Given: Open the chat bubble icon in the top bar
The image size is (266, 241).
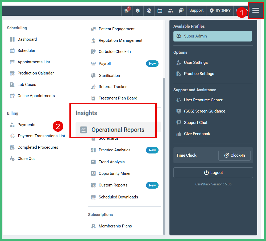Looking at the screenshot, I should [x=181, y=10].
